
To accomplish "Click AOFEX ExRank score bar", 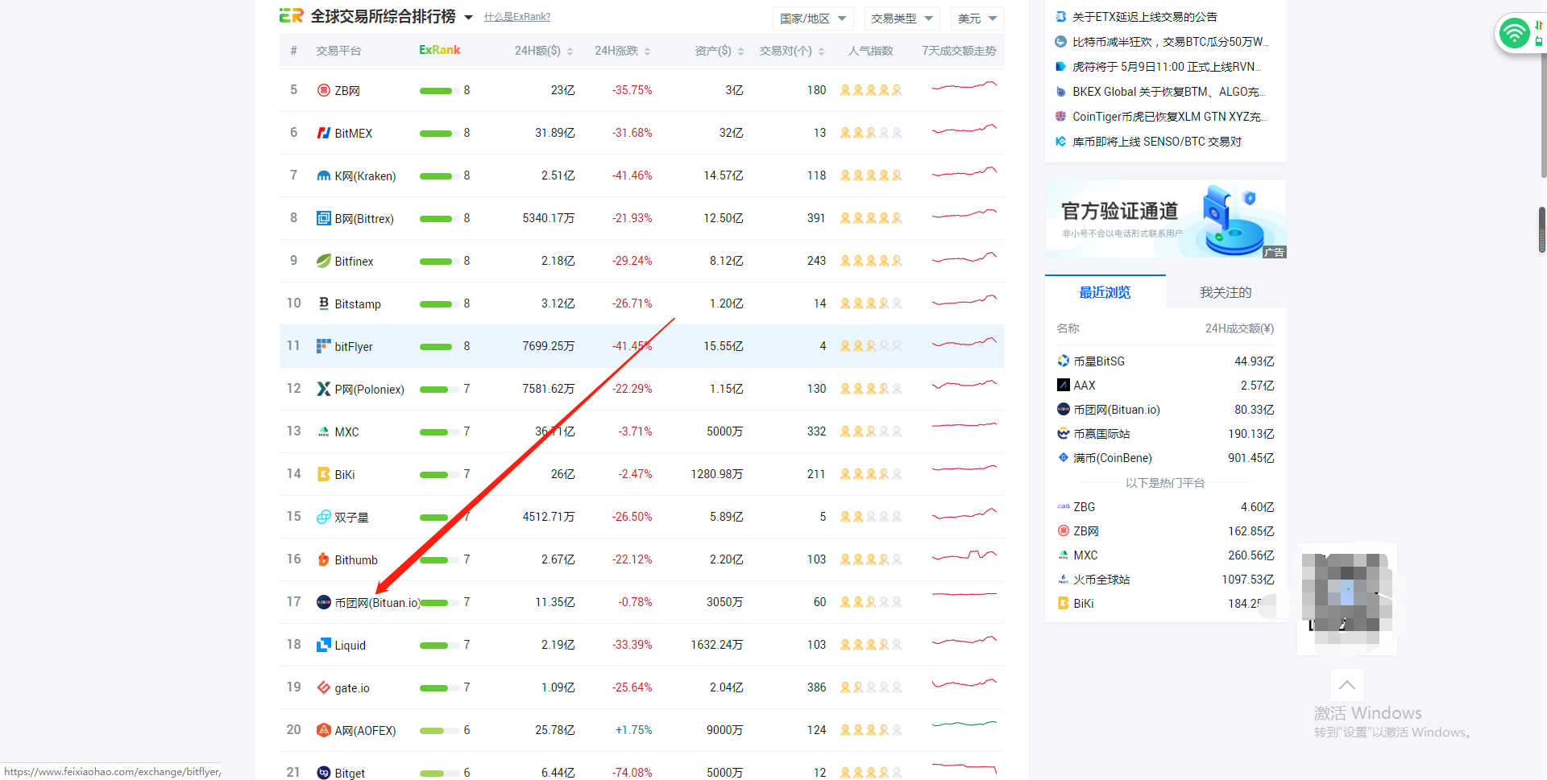I will [x=440, y=730].
